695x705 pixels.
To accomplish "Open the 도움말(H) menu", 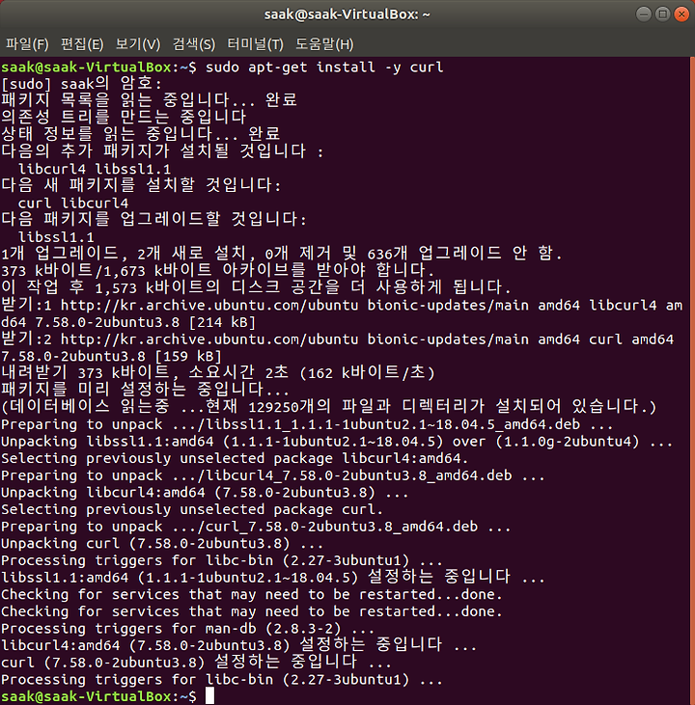I will [324, 44].
